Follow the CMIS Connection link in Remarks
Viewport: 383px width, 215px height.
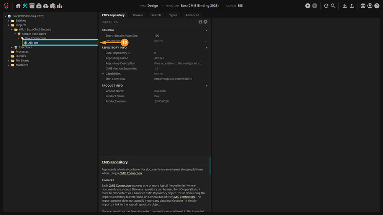[x=119, y=186]
